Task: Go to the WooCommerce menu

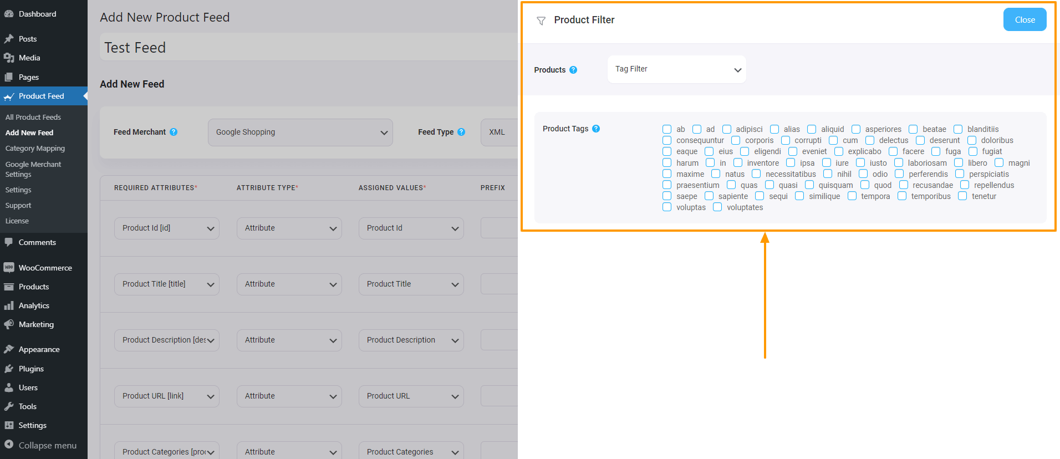Action: tap(44, 268)
